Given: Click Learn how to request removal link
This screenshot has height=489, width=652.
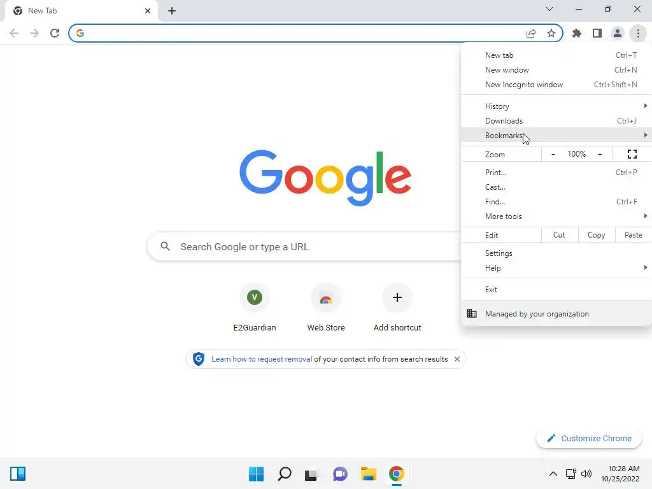Looking at the screenshot, I should pyautogui.click(x=262, y=359).
